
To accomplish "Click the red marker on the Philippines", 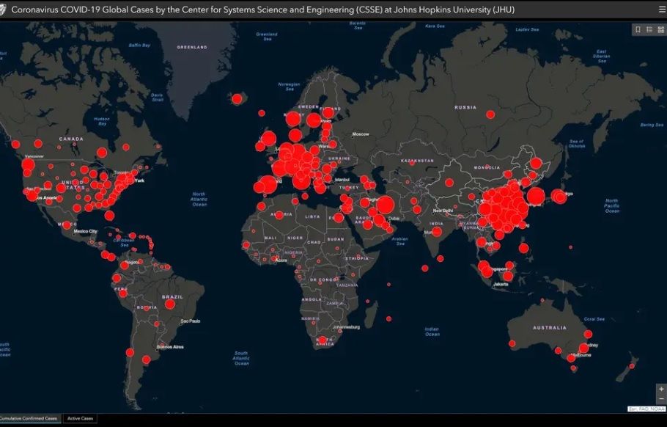I will coord(523,248).
